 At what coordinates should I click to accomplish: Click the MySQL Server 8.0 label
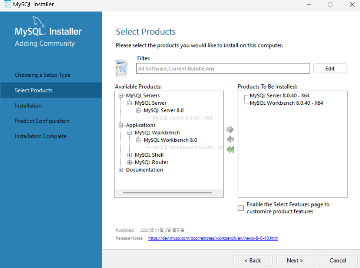pyautogui.click(x=164, y=111)
